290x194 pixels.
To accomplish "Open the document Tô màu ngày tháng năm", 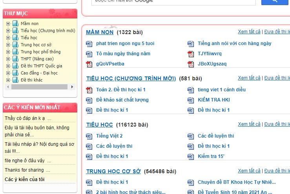I will point(123,54).
